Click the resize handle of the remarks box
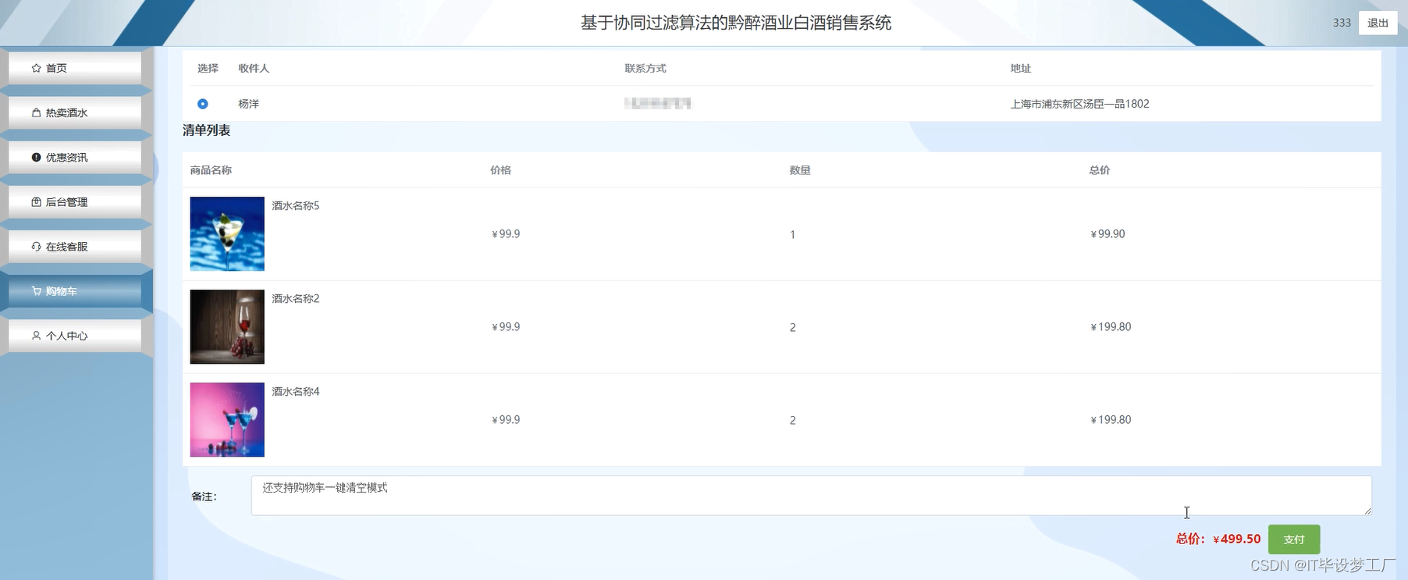Viewport: 1408px width, 580px height. coord(1367,511)
